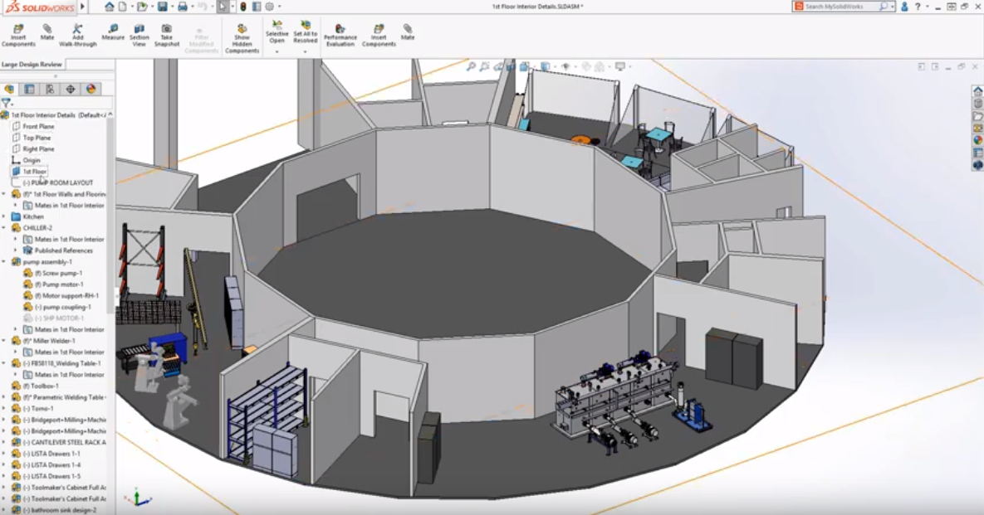The image size is (984, 515).
Task: Click the rebuild traffic light icon
Action: [242, 7]
